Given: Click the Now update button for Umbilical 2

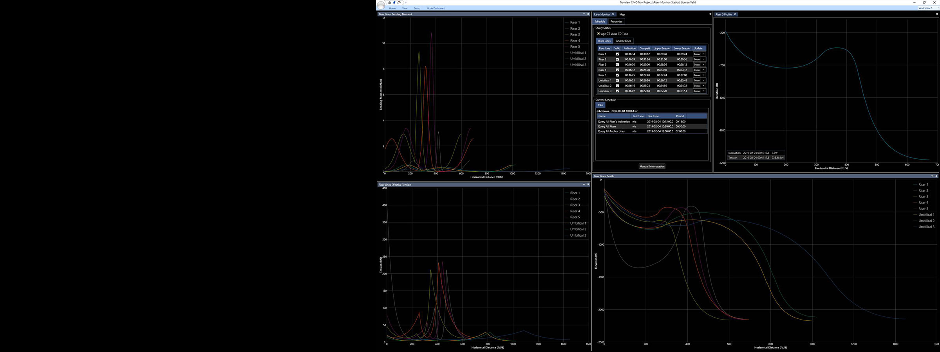Looking at the screenshot, I should pos(697,86).
